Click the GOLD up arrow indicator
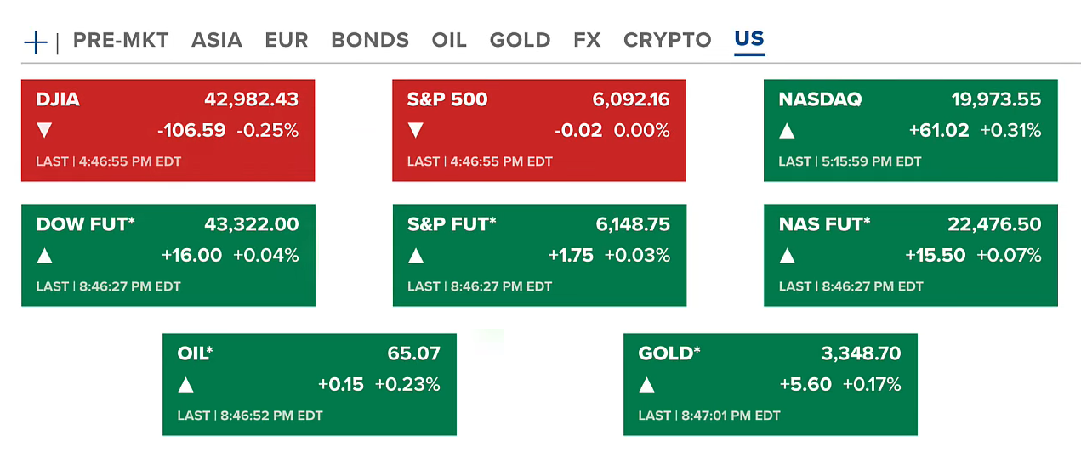 (647, 384)
